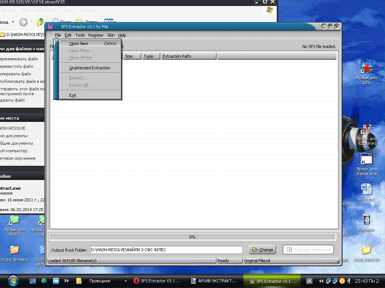Click the Extraction Path column header
This screenshot has width=385, height=288.
point(188,56)
